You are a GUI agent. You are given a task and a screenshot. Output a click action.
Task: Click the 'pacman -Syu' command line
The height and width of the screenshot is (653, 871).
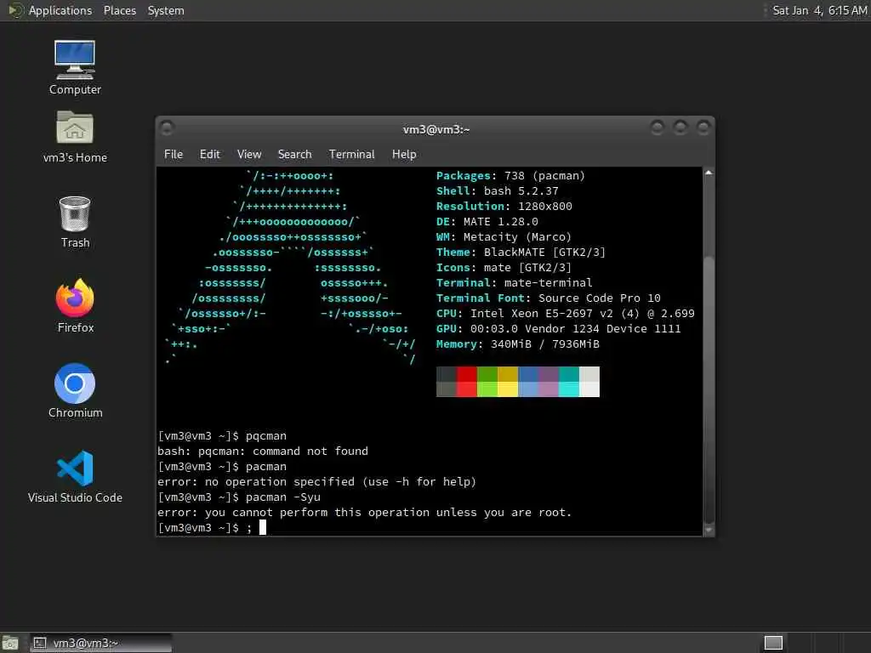(239, 497)
